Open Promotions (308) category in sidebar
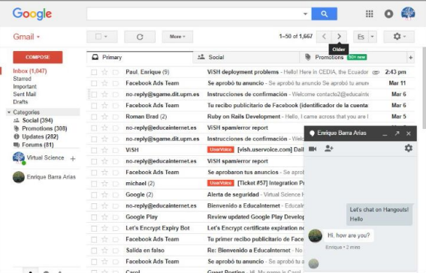The width and height of the screenshot is (426, 273). coord(44,128)
